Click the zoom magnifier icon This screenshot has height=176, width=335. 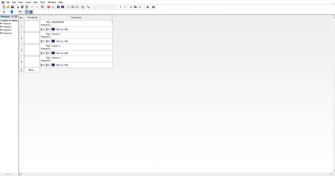[x=4, y=12]
